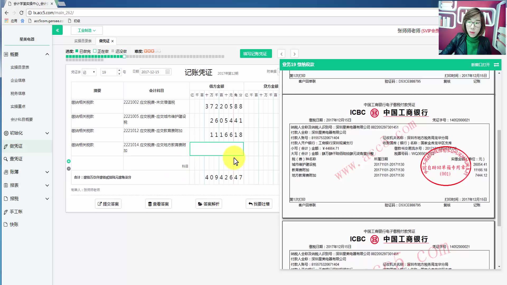Screen dimensions: 507x285
Task: Click the 填写记账凭证 green button
Action: 255,53
